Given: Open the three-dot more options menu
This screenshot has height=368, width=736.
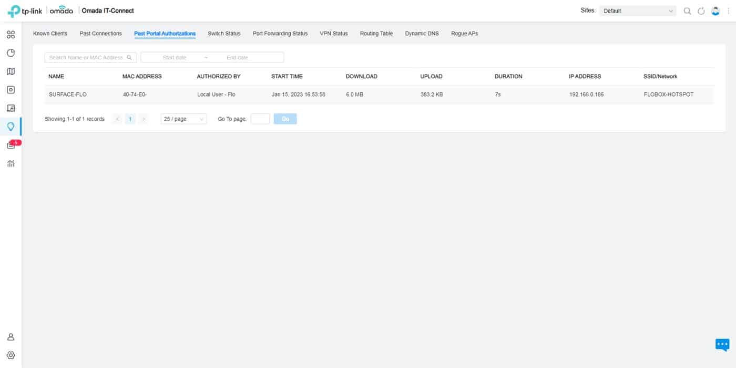Looking at the screenshot, I should (728, 11).
